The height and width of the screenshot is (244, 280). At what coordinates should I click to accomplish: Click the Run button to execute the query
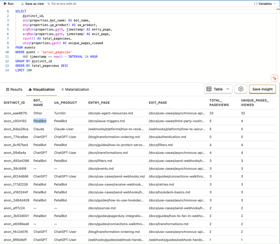(8, 4)
